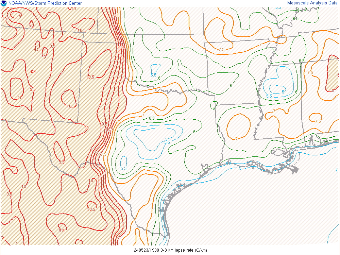340x255 pixels.
Task: Click the small cyan 5.5 label in southwest Texas
Action: 124,168
